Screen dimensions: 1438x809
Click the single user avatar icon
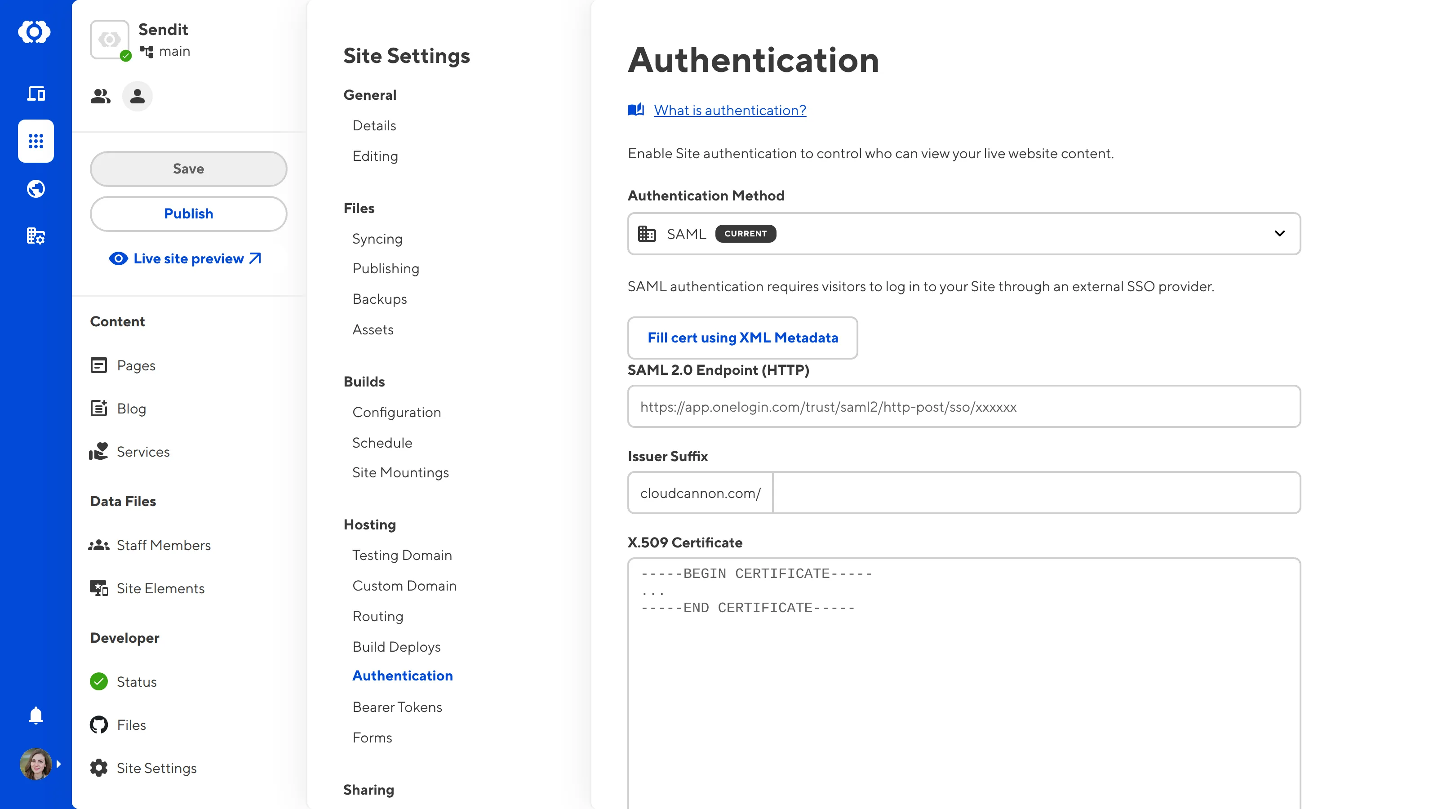pyautogui.click(x=138, y=96)
